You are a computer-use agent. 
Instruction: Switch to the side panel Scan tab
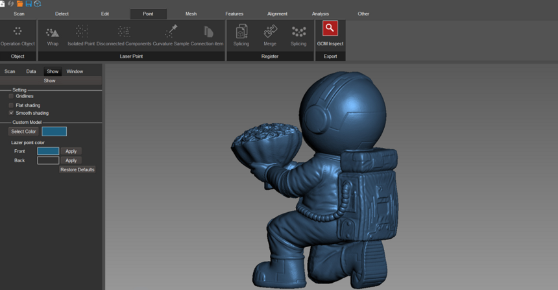point(10,71)
